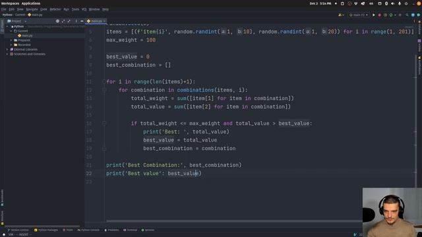Expand the Recorded folder
The width and height of the screenshot is (422, 237).
pyautogui.click(x=11, y=45)
